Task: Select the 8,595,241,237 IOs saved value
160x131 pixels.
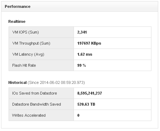Action: pos(90,93)
